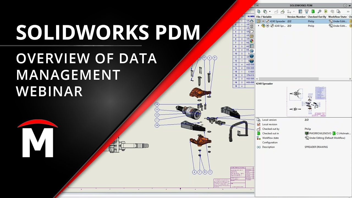Open the Custom Properties list tab
Screen dimensions: 352x198
pyautogui.click(x=252, y=46)
